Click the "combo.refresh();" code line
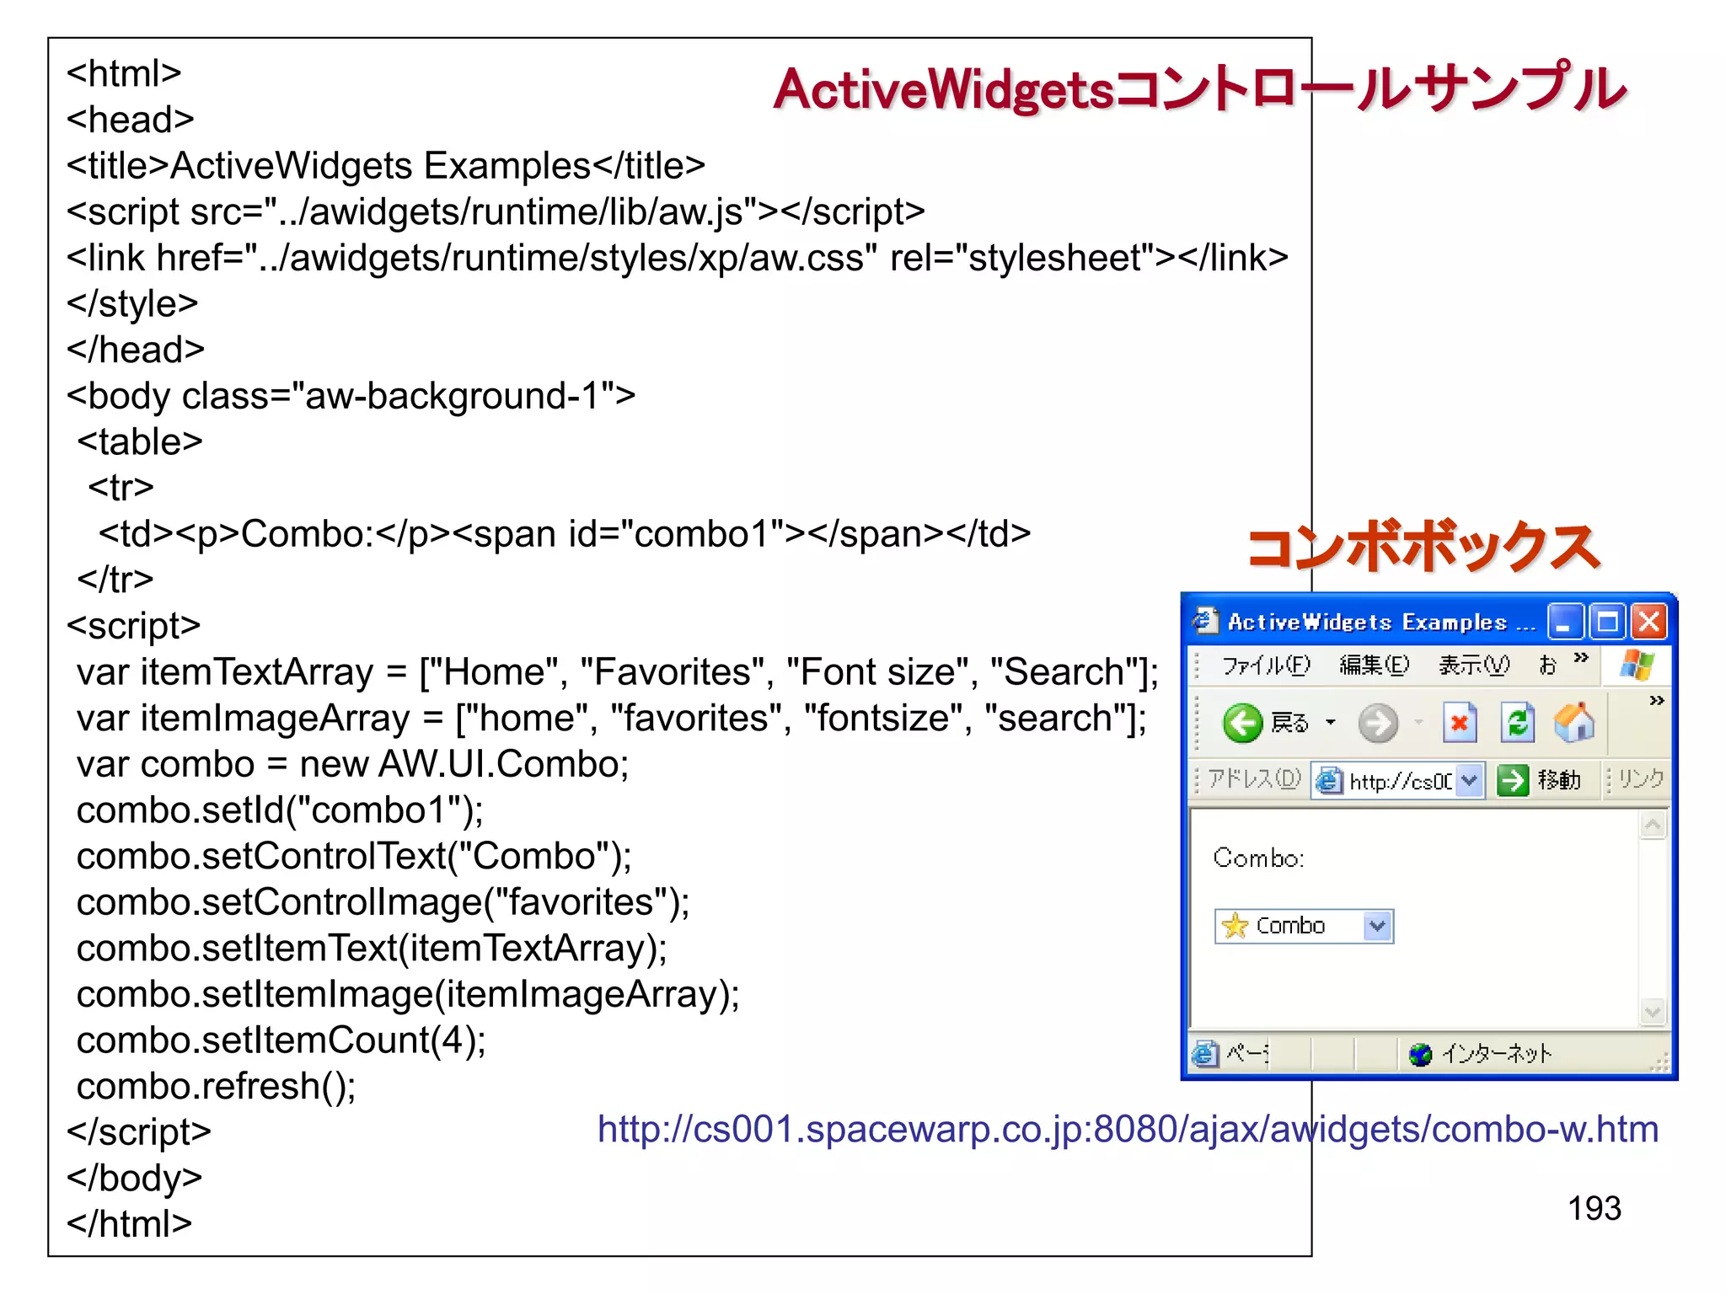This screenshot has height=1294, width=1726. click(216, 1087)
